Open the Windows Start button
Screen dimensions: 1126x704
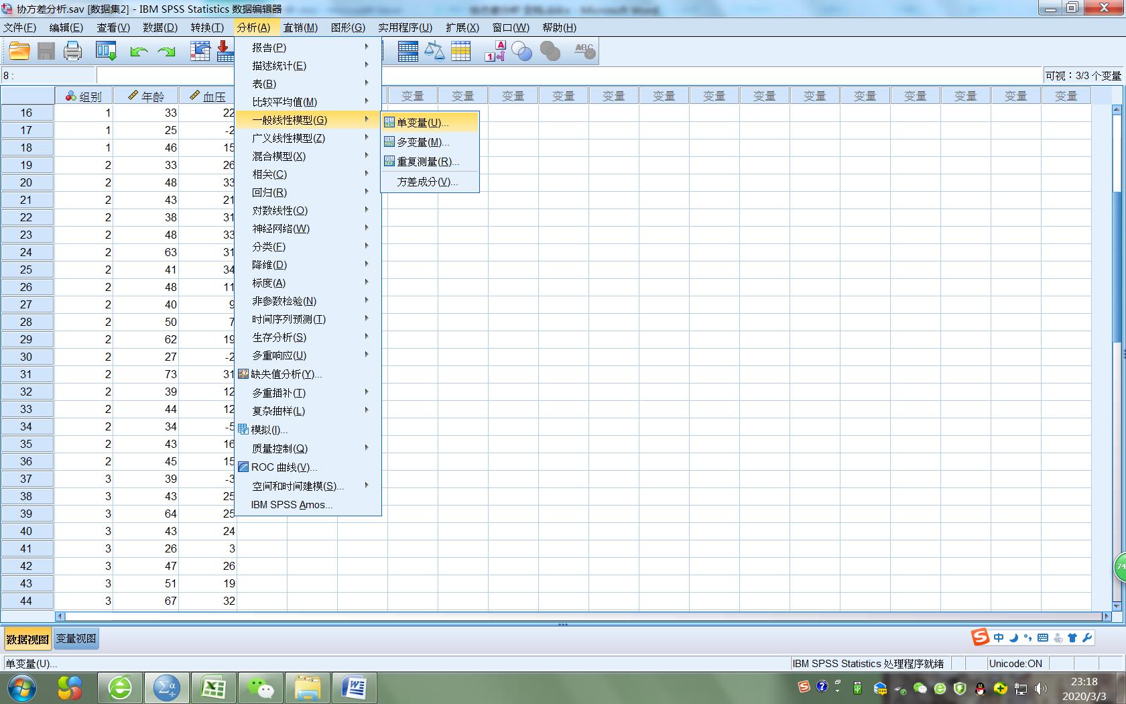click(21, 688)
